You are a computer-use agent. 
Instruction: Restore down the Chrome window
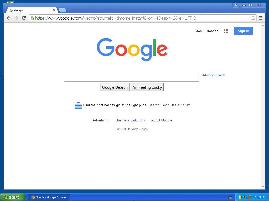coord(251,5)
